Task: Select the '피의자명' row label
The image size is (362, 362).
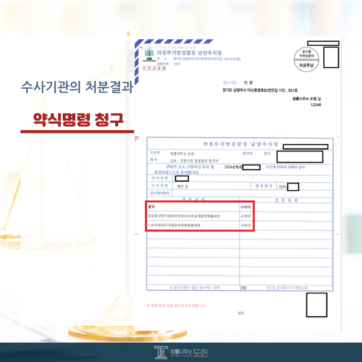Action: (x=159, y=178)
